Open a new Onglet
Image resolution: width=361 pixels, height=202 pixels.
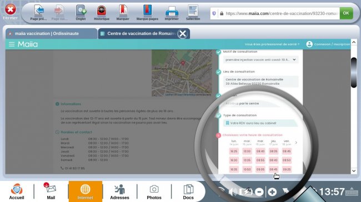tap(81, 13)
